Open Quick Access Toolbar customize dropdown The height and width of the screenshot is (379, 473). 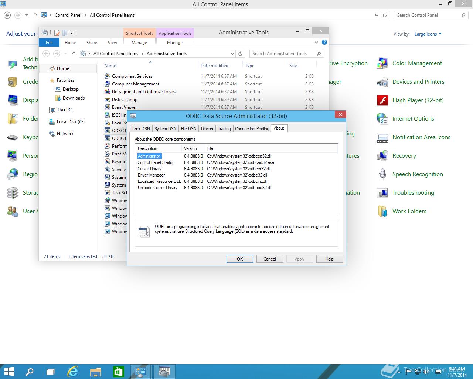pyautogui.click(x=72, y=33)
